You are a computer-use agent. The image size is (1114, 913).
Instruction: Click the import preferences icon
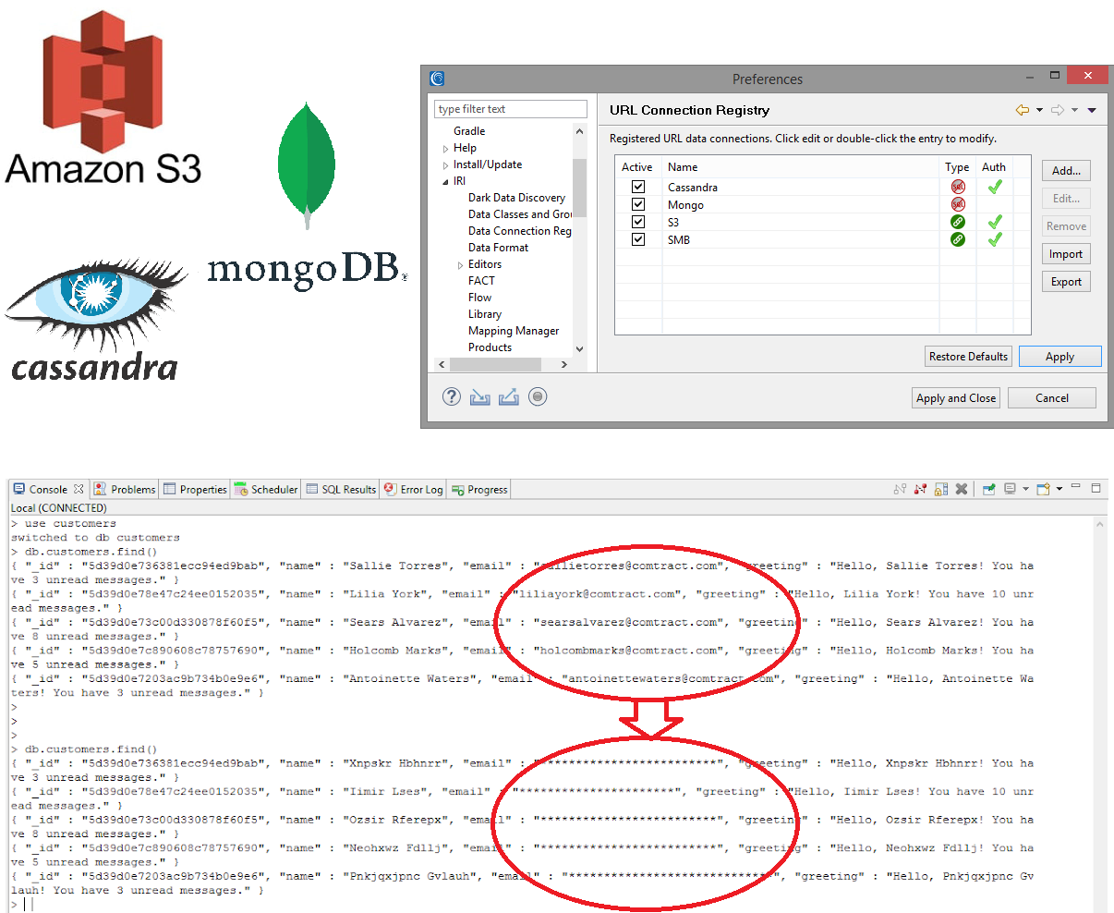[479, 397]
